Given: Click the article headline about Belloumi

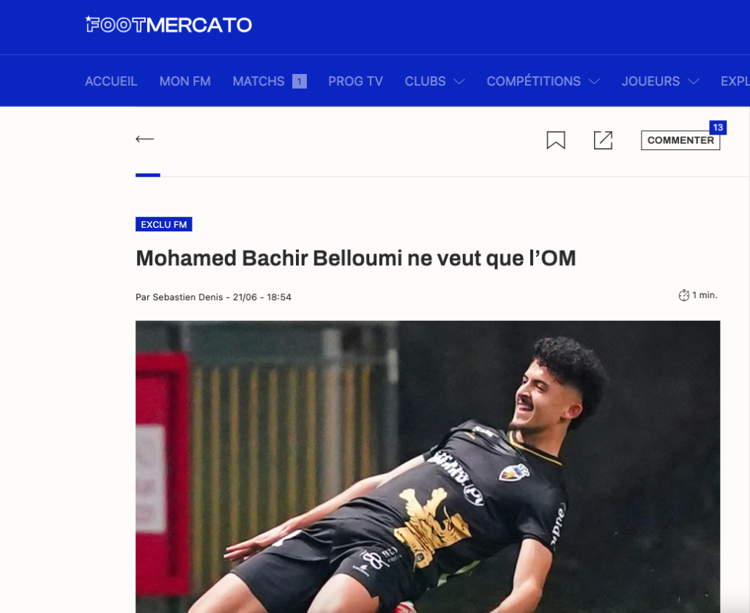Looking at the screenshot, I should pos(355,259).
